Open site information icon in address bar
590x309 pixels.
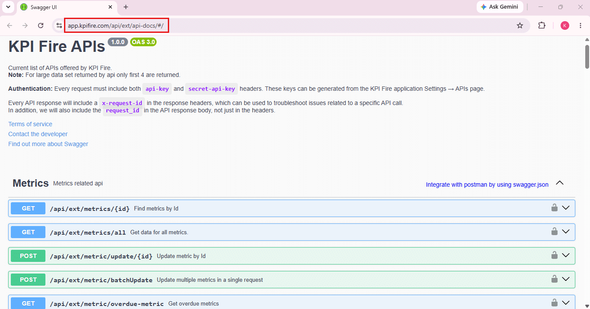[x=59, y=25]
